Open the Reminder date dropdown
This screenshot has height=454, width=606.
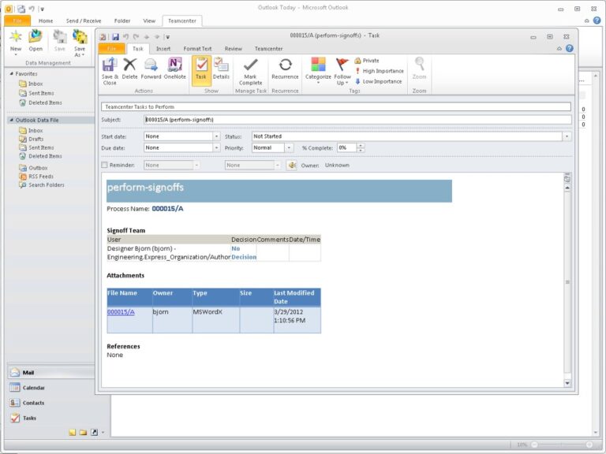click(x=196, y=166)
